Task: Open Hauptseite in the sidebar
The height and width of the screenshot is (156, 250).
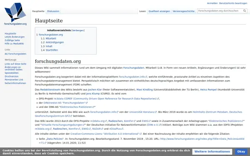Action: (x=10, y=34)
